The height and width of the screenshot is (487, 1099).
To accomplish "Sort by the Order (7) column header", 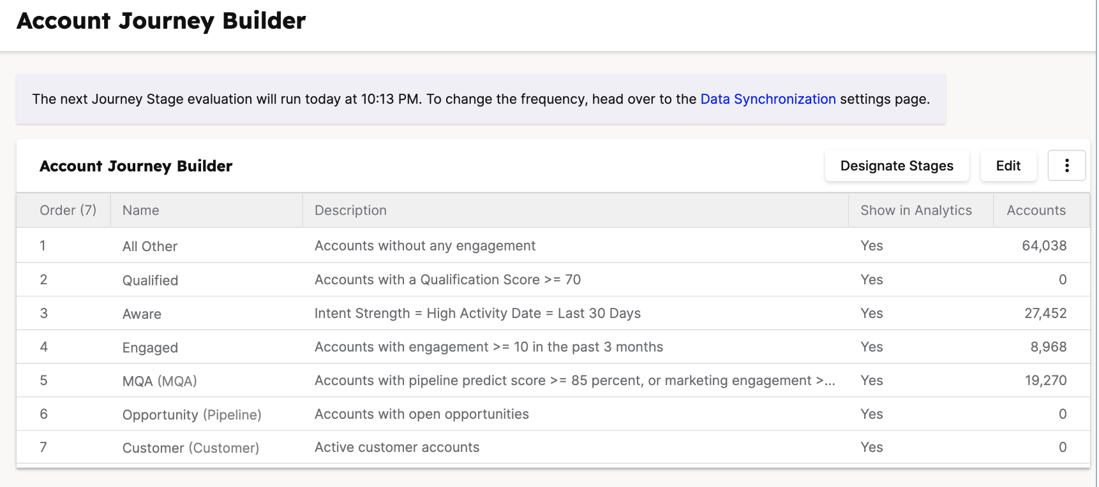I will click(68, 210).
